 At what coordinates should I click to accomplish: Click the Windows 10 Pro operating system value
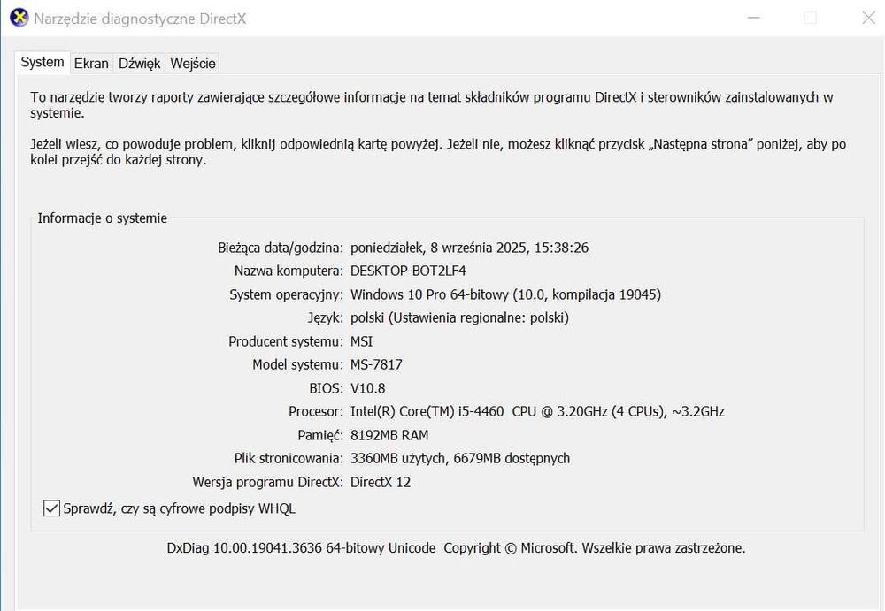[x=505, y=294]
